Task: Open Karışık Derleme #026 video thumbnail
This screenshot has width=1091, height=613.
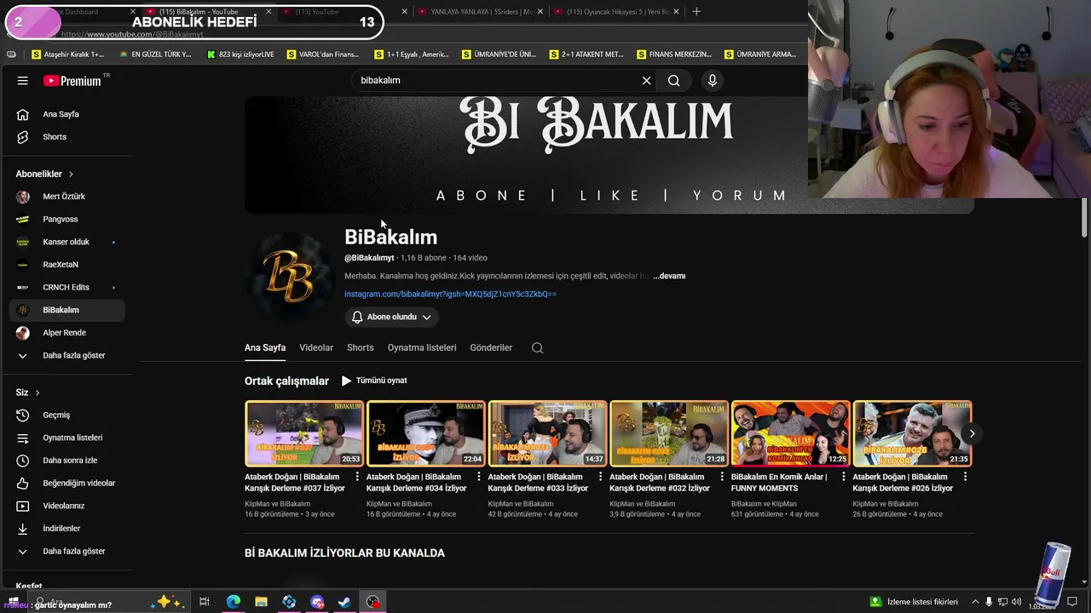Action: tap(912, 434)
